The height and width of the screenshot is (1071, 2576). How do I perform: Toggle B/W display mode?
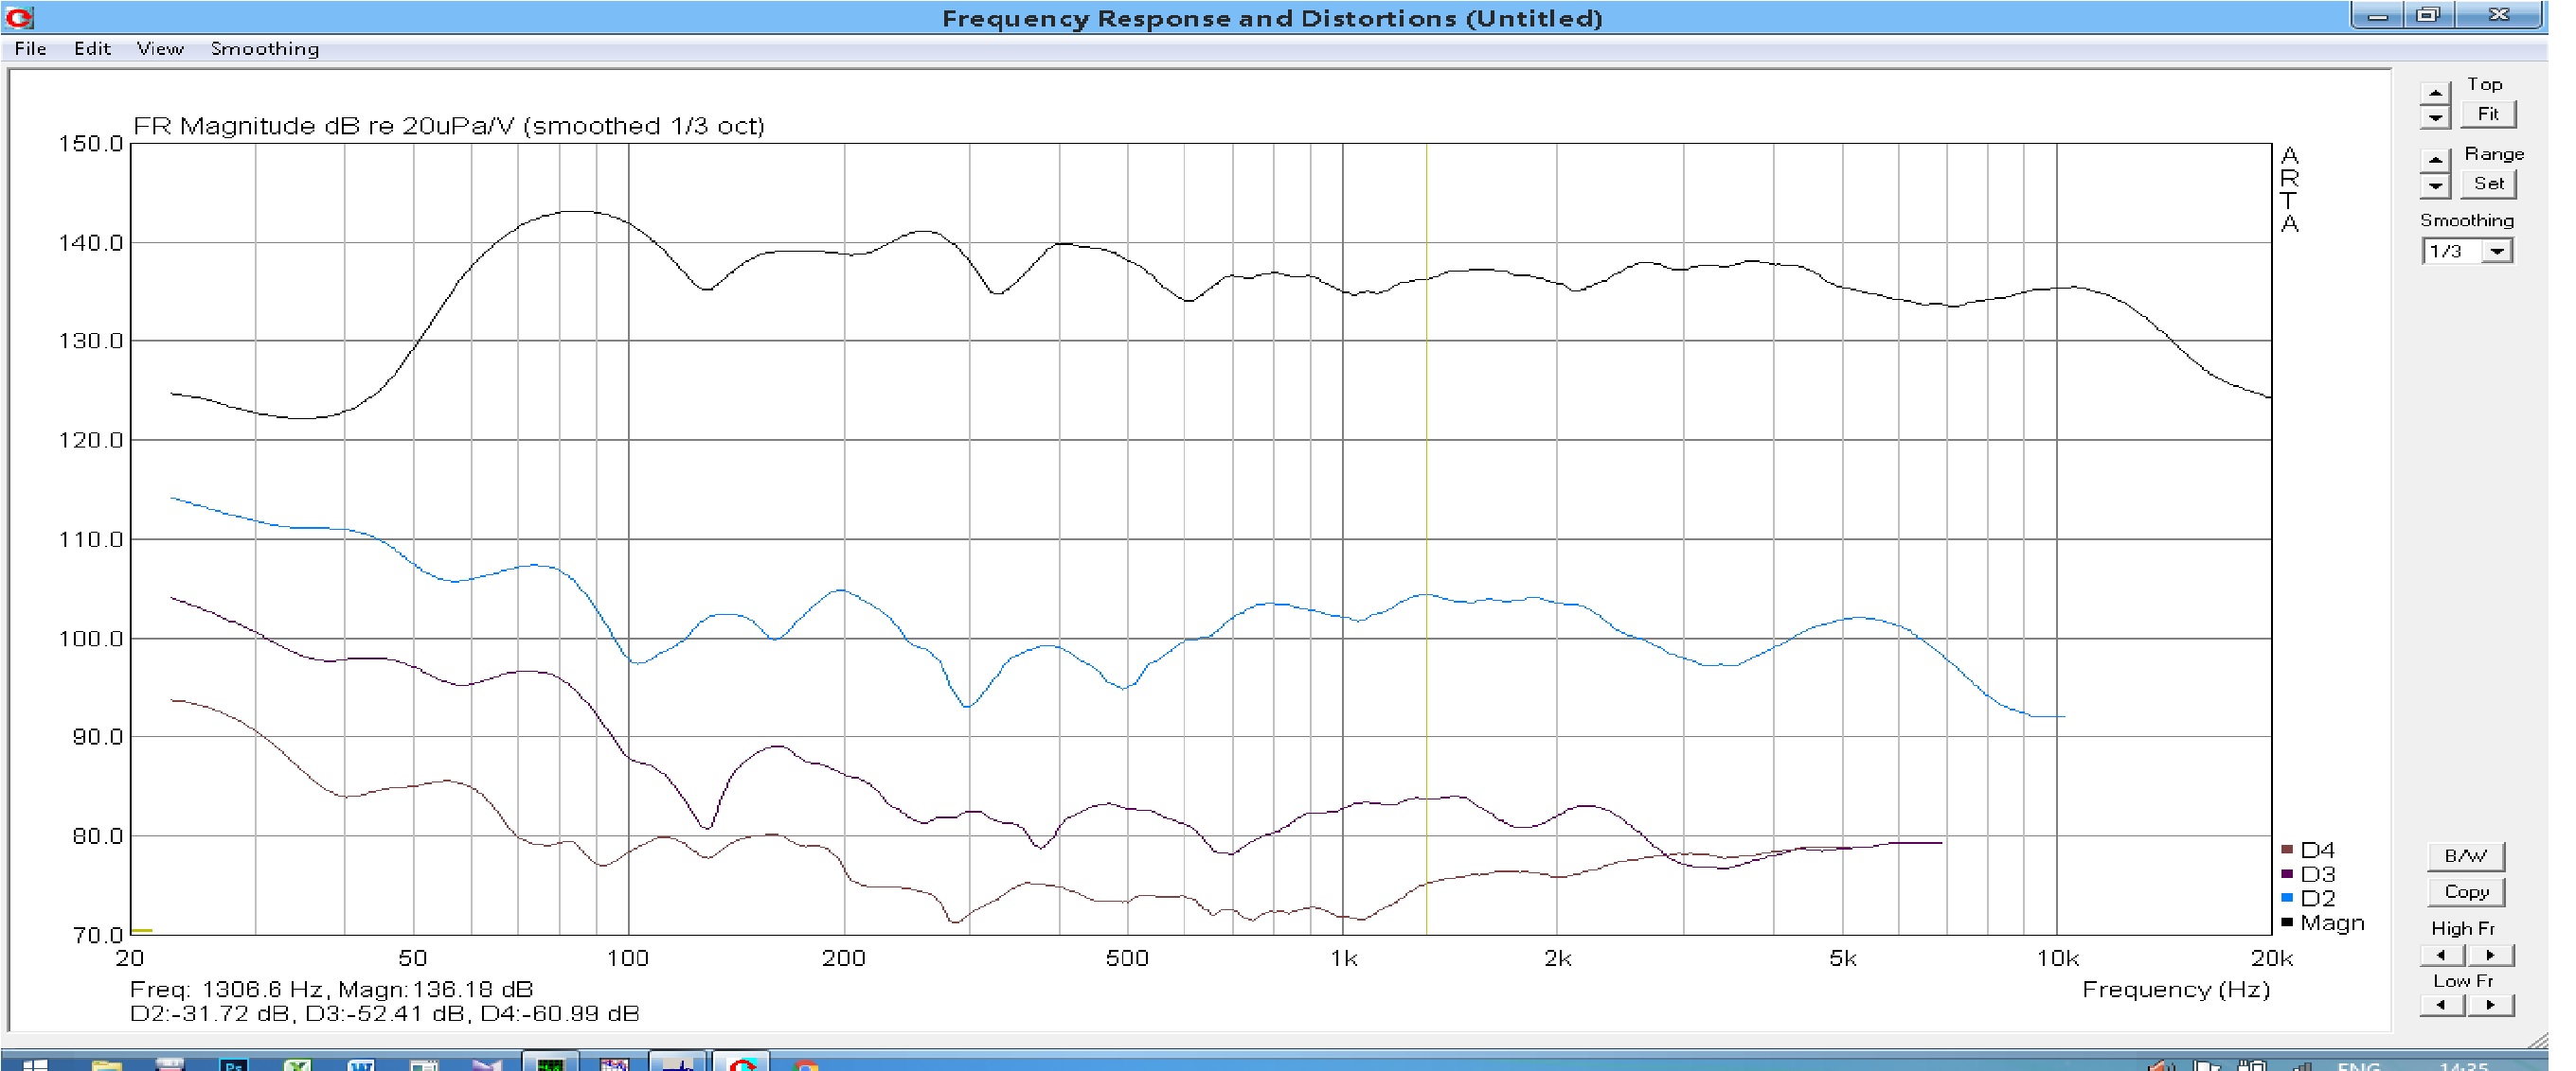click(x=2465, y=856)
